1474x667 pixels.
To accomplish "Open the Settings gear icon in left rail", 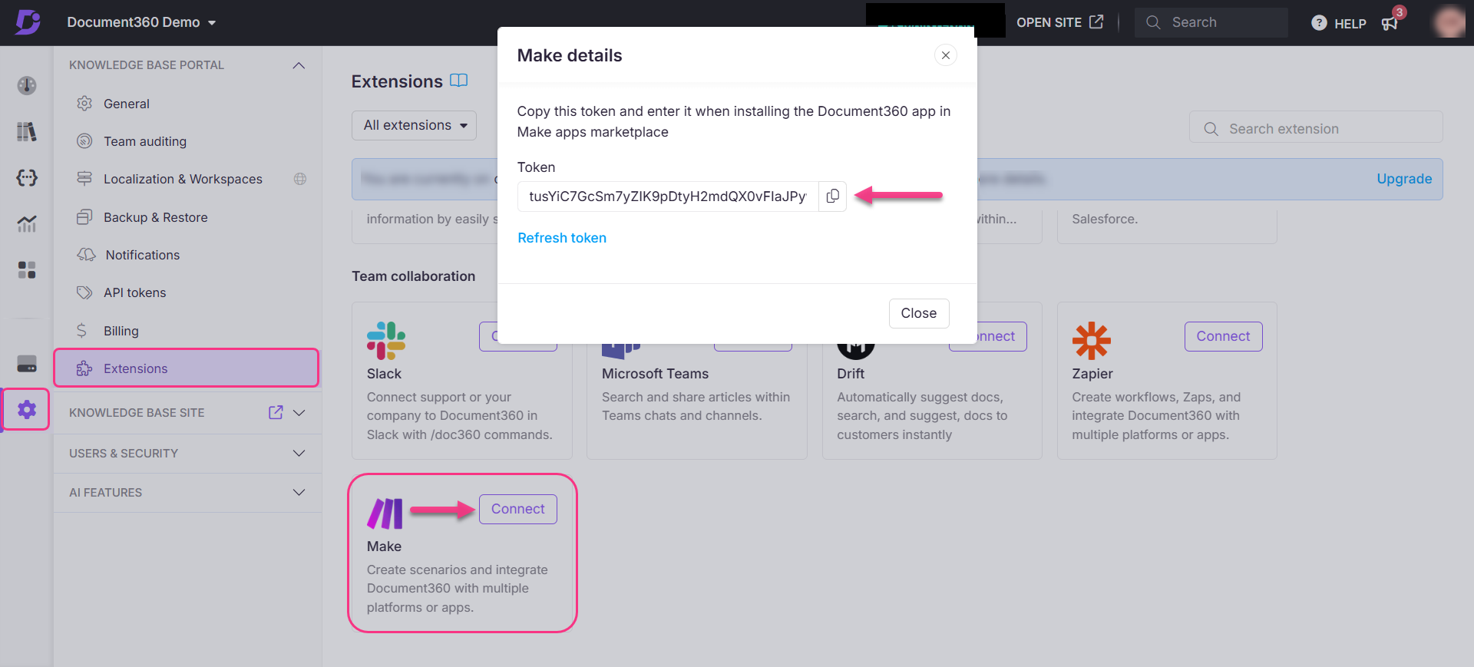I will coord(27,409).
